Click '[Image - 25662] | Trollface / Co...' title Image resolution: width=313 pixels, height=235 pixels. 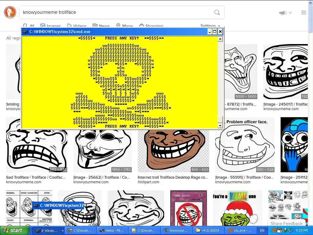(x=101, y=177)
